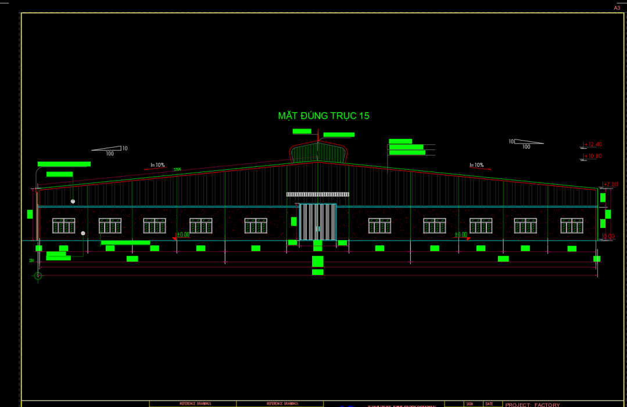The image size is (627, 407).
Task: Click the louver strip above the entrance door
Action: click(317, 195)
